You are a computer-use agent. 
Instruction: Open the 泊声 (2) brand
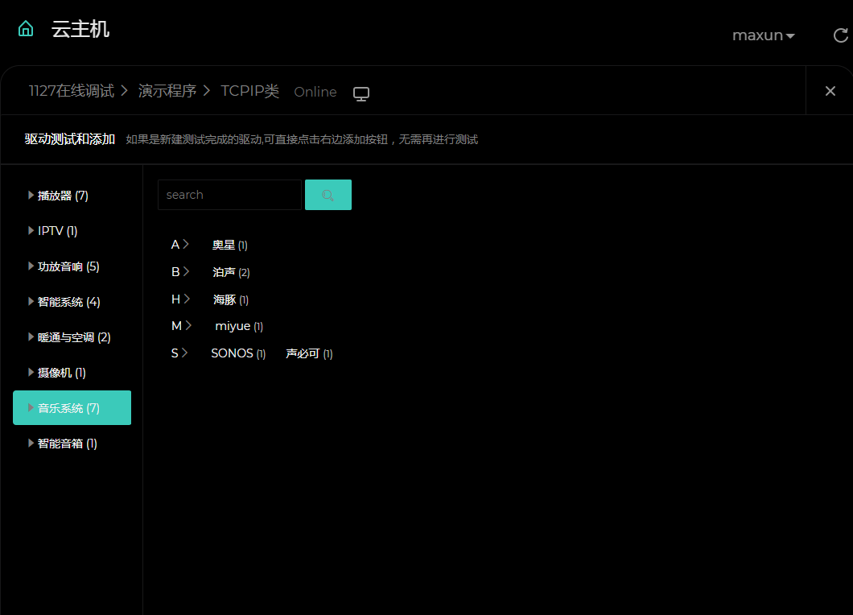[x=231, y=272]
